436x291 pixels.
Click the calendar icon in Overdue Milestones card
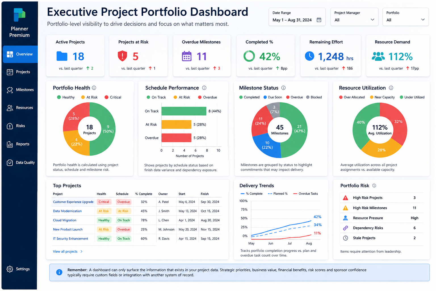pyautogui.click(x=186, y=56)
